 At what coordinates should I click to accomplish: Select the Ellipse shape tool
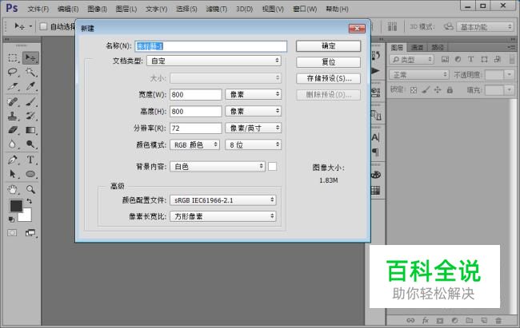(30, 174)
